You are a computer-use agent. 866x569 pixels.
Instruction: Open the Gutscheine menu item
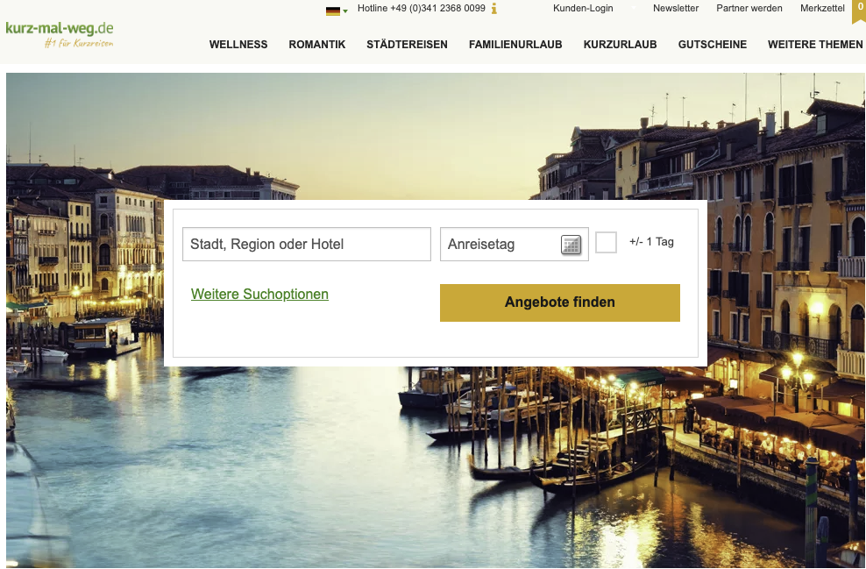713,44
